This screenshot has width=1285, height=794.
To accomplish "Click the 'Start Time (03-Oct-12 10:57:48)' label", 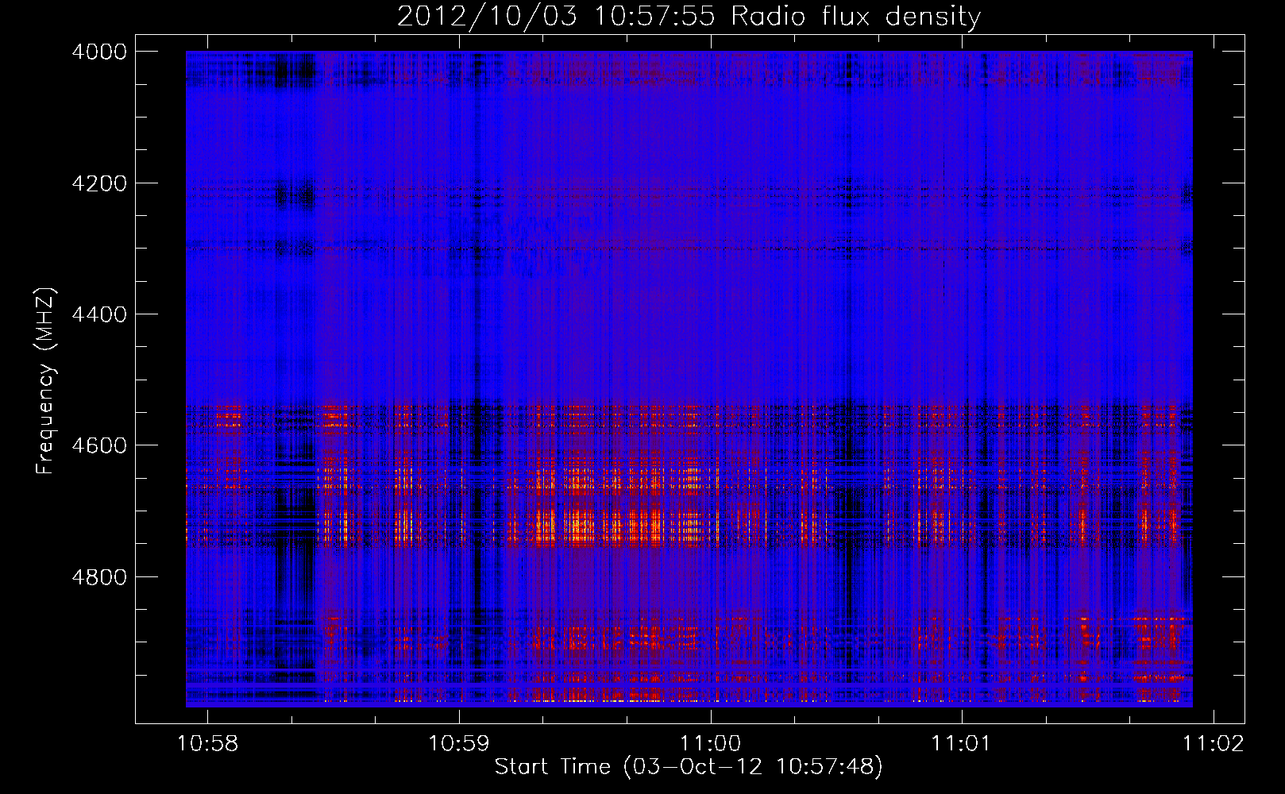I will tap(689, 767).
